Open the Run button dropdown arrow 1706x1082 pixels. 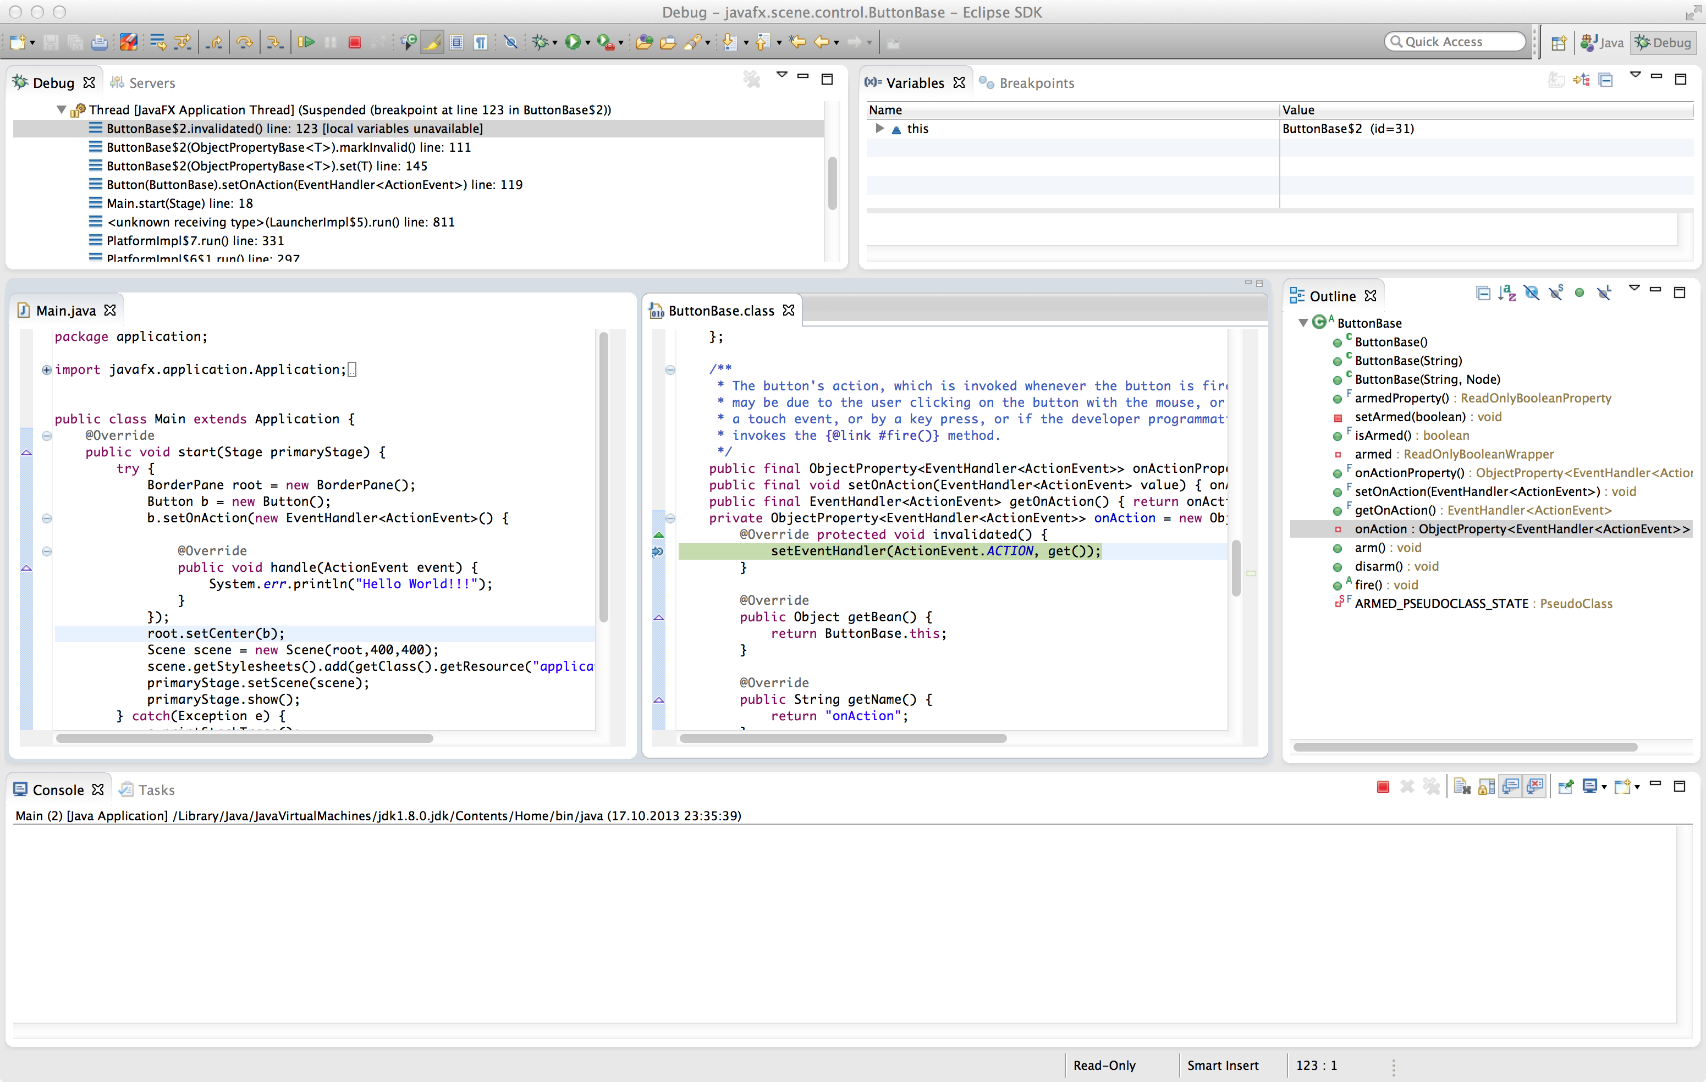588,43
